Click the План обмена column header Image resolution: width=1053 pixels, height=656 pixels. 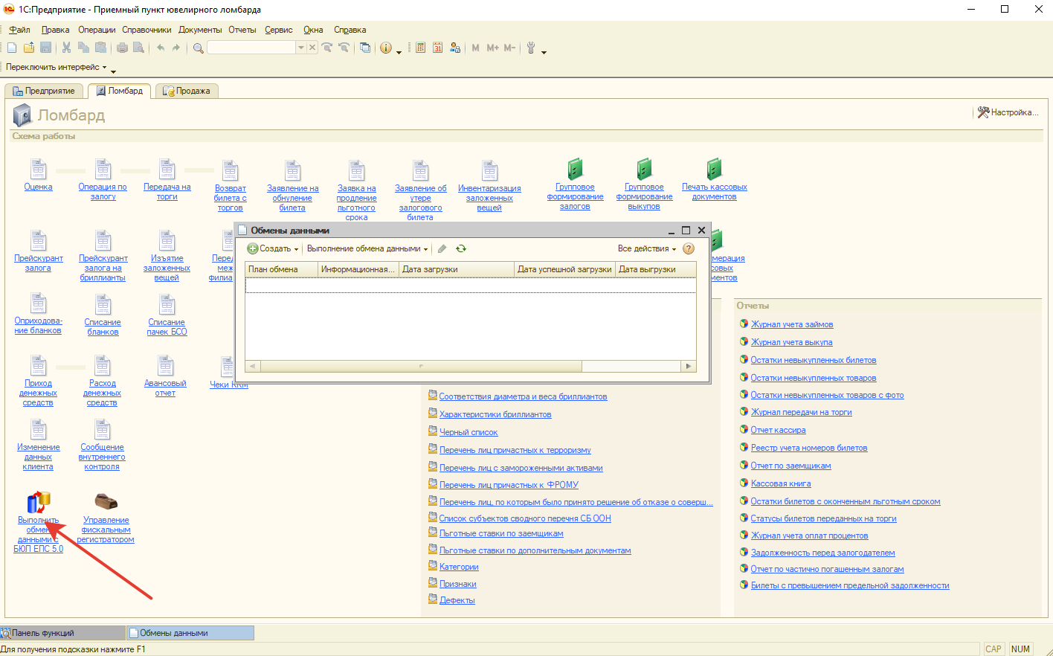point(281,269)
